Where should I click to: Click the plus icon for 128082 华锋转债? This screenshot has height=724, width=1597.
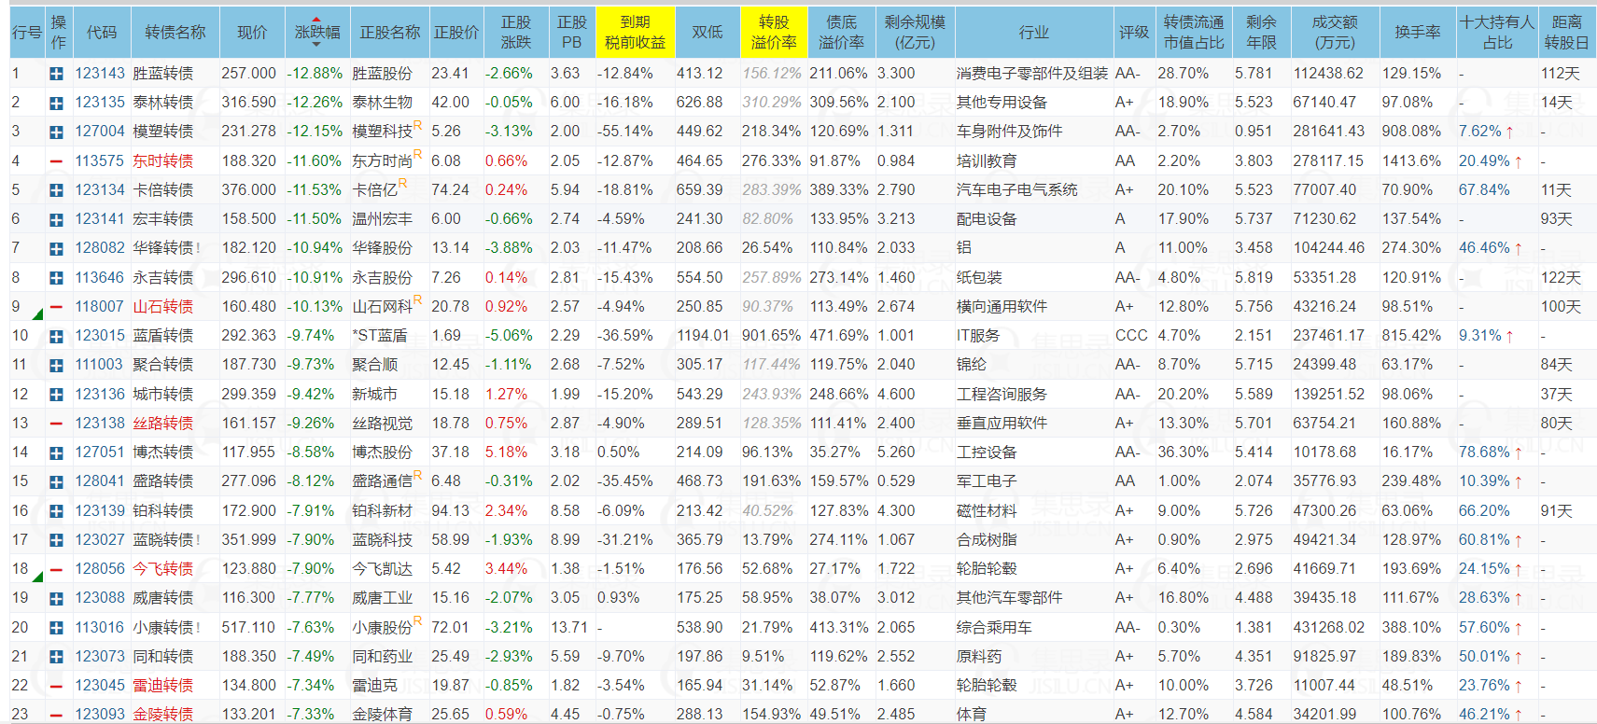tap(57, 249)
